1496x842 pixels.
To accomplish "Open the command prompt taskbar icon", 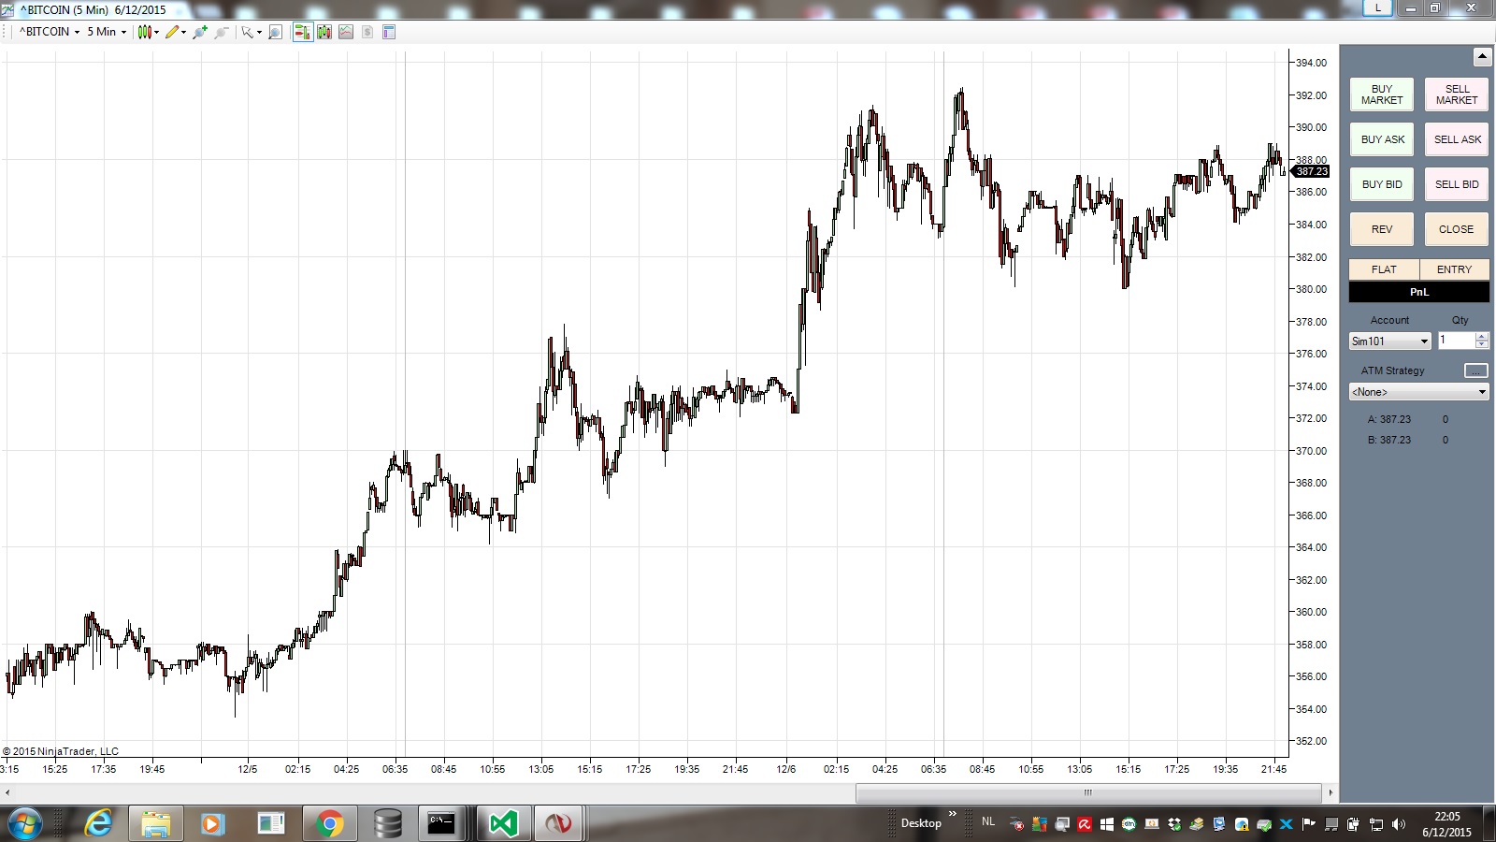I will (x=443, y=823).
